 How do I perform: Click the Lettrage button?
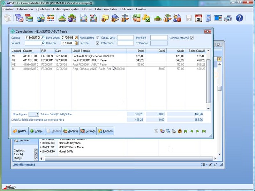88,131
